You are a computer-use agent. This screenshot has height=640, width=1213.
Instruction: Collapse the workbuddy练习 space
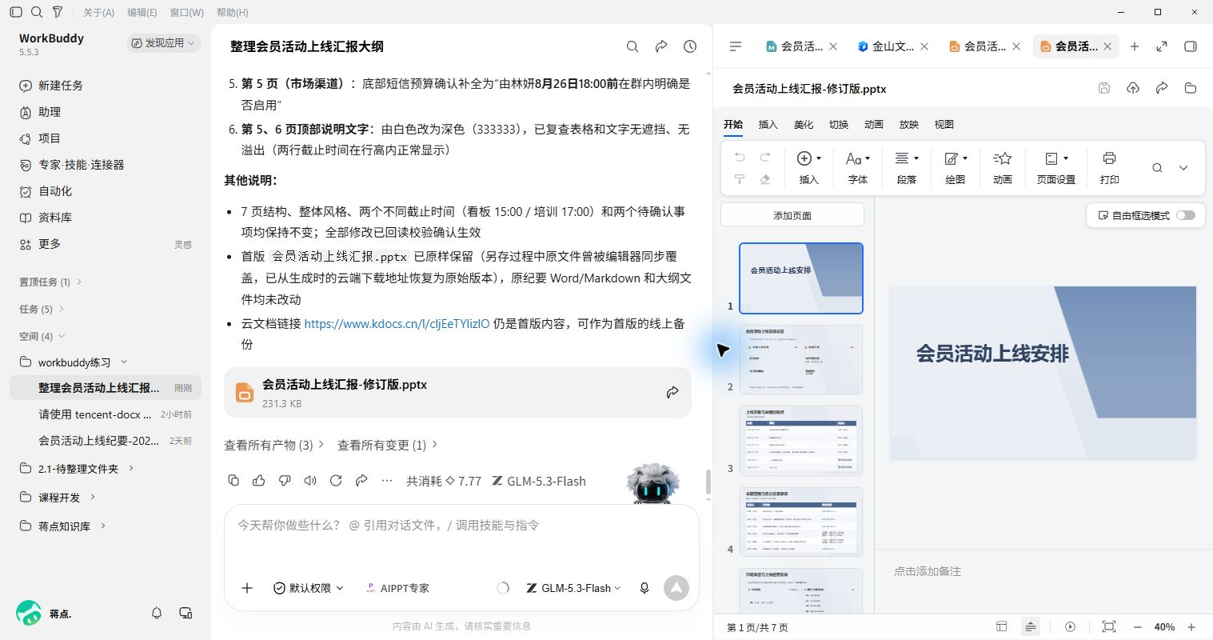point(124,362)
